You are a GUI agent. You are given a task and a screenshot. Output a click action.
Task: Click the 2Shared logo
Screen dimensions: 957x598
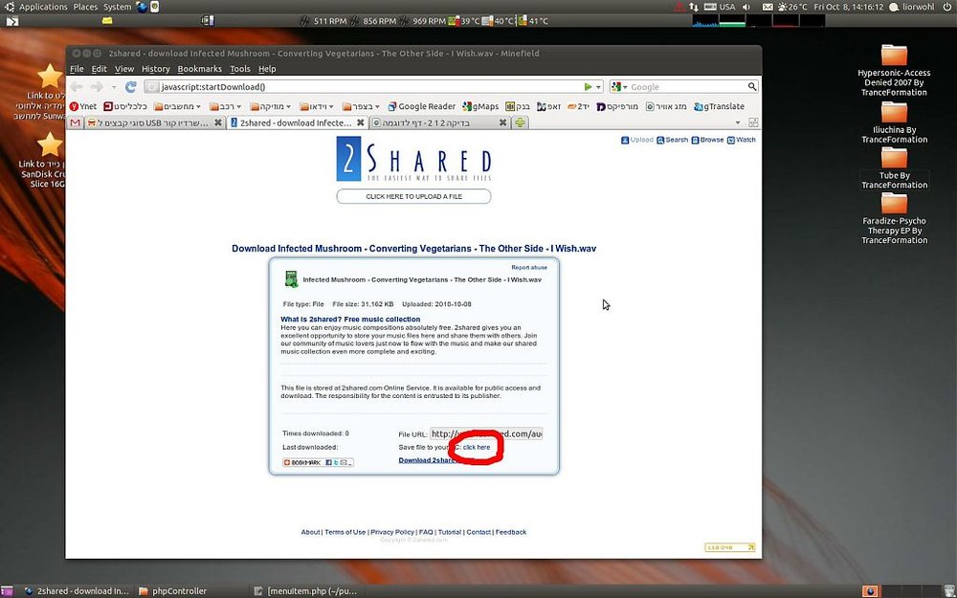coord(413,159)
